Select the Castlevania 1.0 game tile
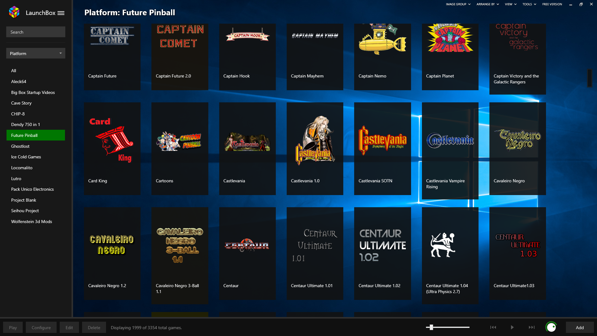This screenshot has width=597, height=336. pos(315,149)
